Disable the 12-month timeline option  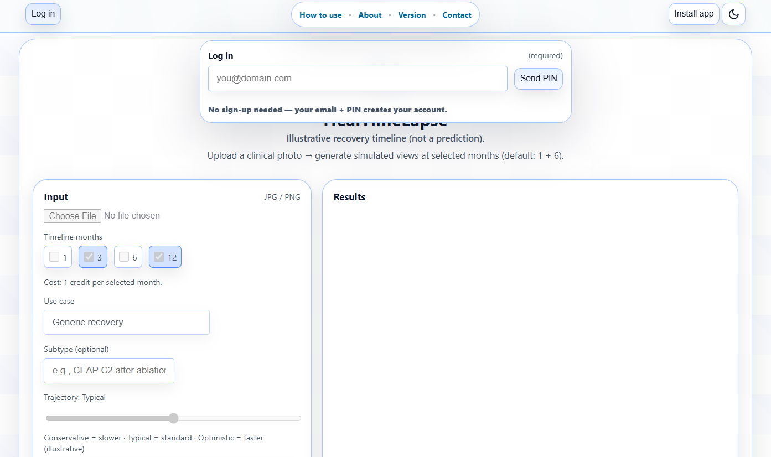(x=159, y=256)
